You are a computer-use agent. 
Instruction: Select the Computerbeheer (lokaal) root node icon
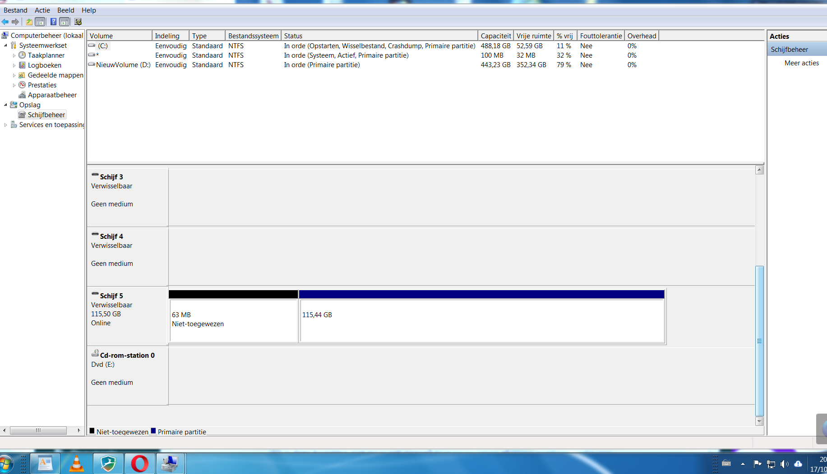tap(5, 35)
